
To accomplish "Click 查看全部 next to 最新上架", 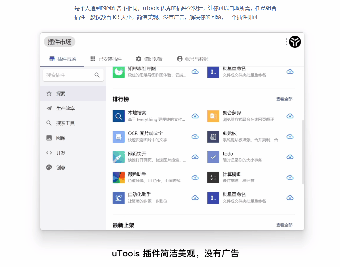I will tap(284, 225).
